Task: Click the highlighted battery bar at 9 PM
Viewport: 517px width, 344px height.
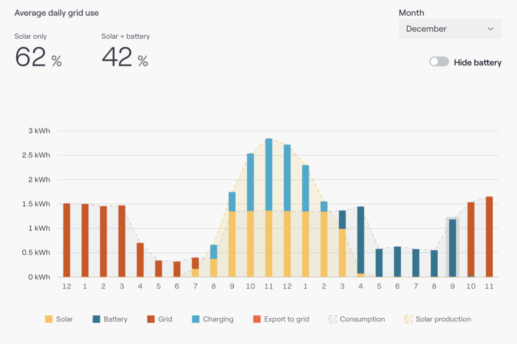Action: tap(452, 248)
